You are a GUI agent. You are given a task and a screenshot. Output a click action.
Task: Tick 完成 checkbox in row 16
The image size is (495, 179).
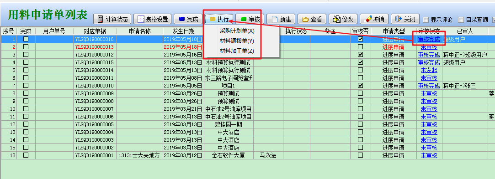[x=26, y=155]
